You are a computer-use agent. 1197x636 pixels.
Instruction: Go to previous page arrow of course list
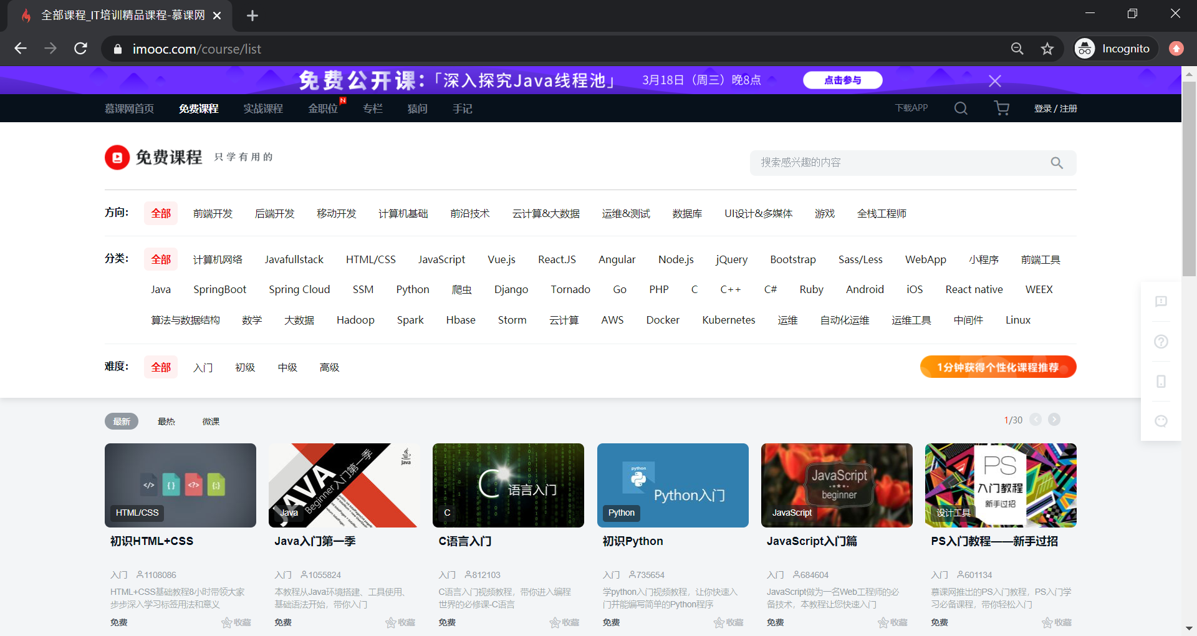point(1036,420)
